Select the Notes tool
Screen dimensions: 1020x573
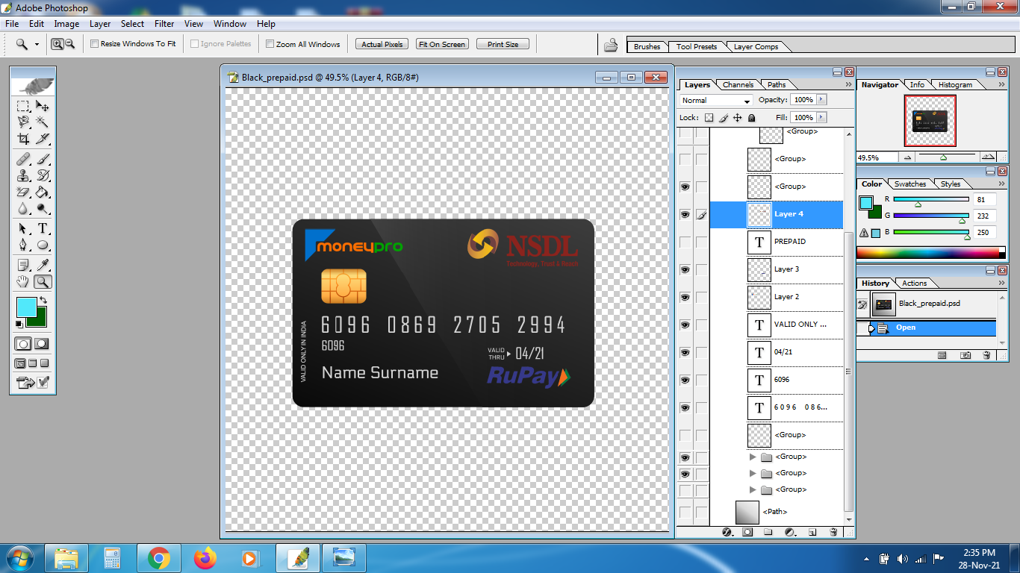pos(23,265)
